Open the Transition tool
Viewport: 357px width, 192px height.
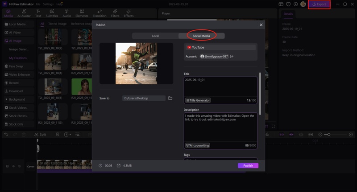(100, 14)
